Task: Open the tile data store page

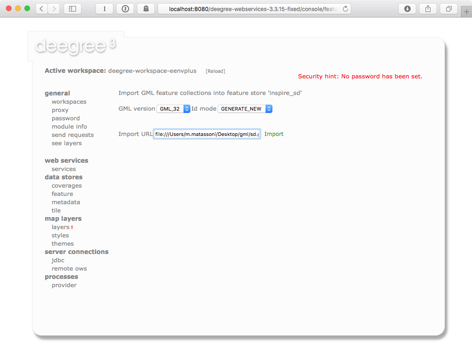Action: [x=56, y=210]
